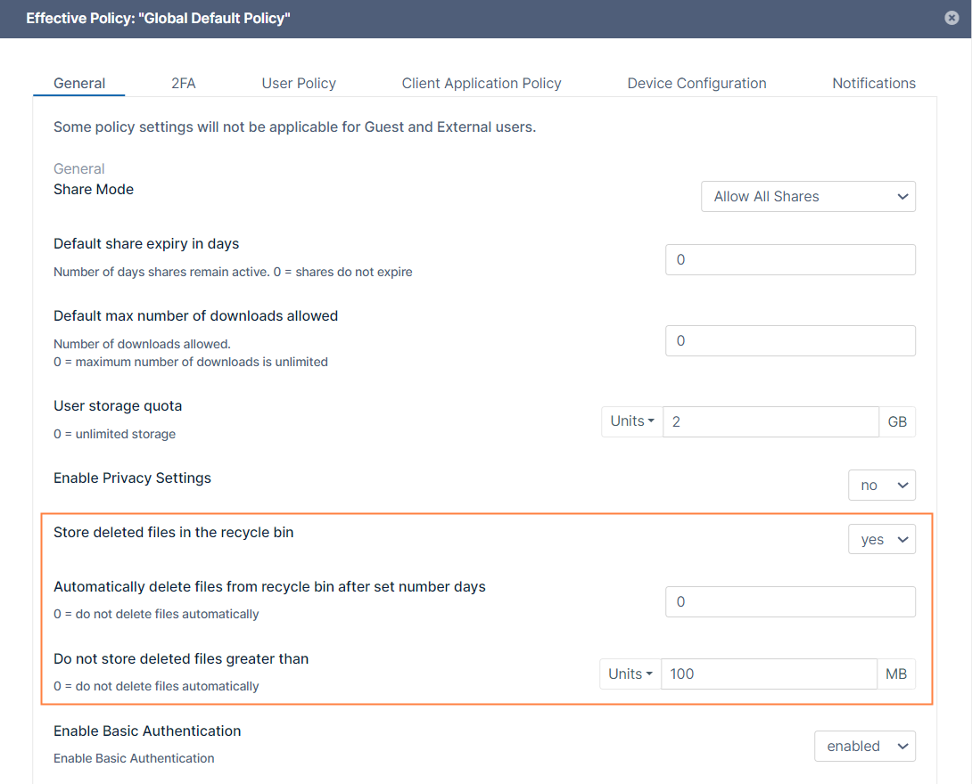Open the Enable Basic Authentication dropdown
The width and height of the screenshot is (972, 784).
pos(864,747)
